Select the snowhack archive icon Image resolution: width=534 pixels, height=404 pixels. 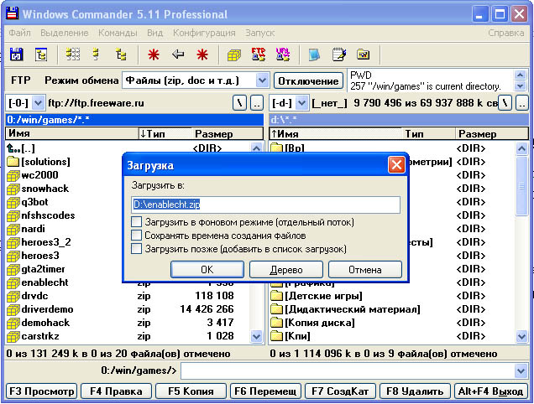click(x=13, y=189)
